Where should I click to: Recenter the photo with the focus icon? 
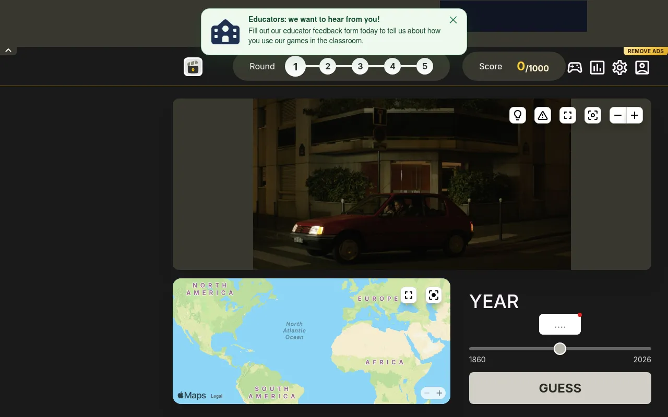[x=593, y=115]
